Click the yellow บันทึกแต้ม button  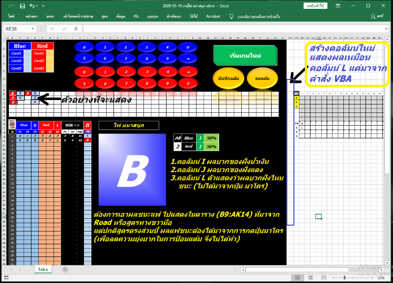coord(227,78)
